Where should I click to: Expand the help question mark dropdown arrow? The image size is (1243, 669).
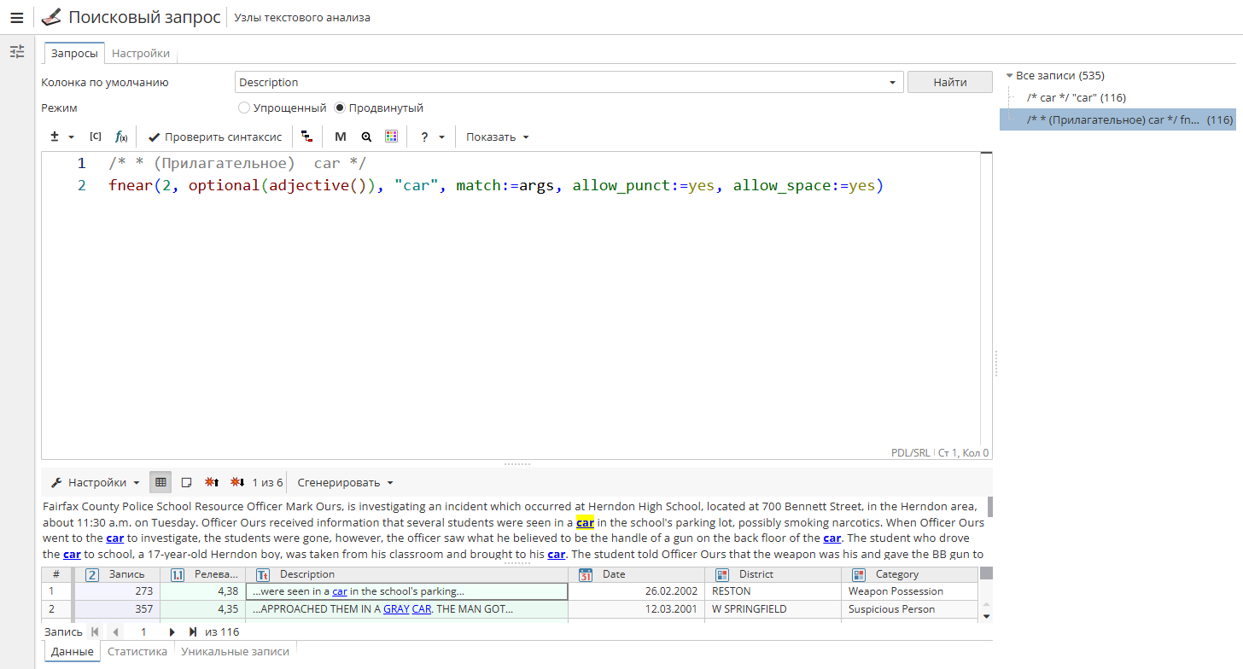coord(441,137)
